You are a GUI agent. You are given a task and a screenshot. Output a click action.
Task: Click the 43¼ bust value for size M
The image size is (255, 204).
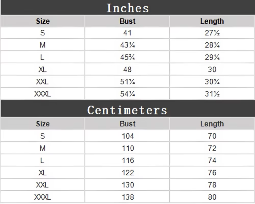click(x=127, y=45)
